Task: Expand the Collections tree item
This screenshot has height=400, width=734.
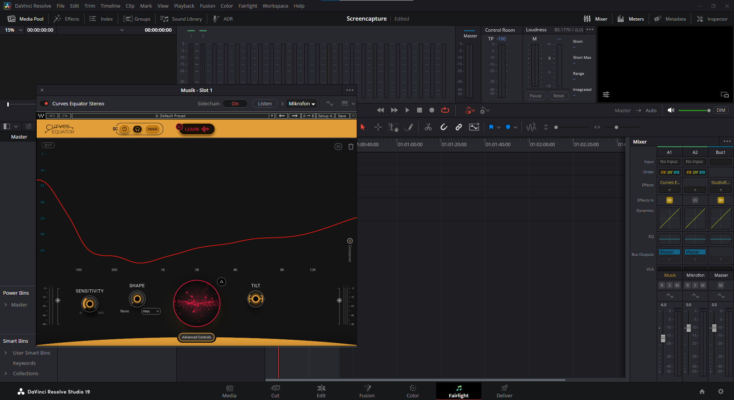Action: click(6, 373)
